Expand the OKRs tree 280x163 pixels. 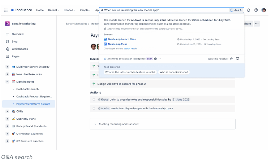click(7, 111)
